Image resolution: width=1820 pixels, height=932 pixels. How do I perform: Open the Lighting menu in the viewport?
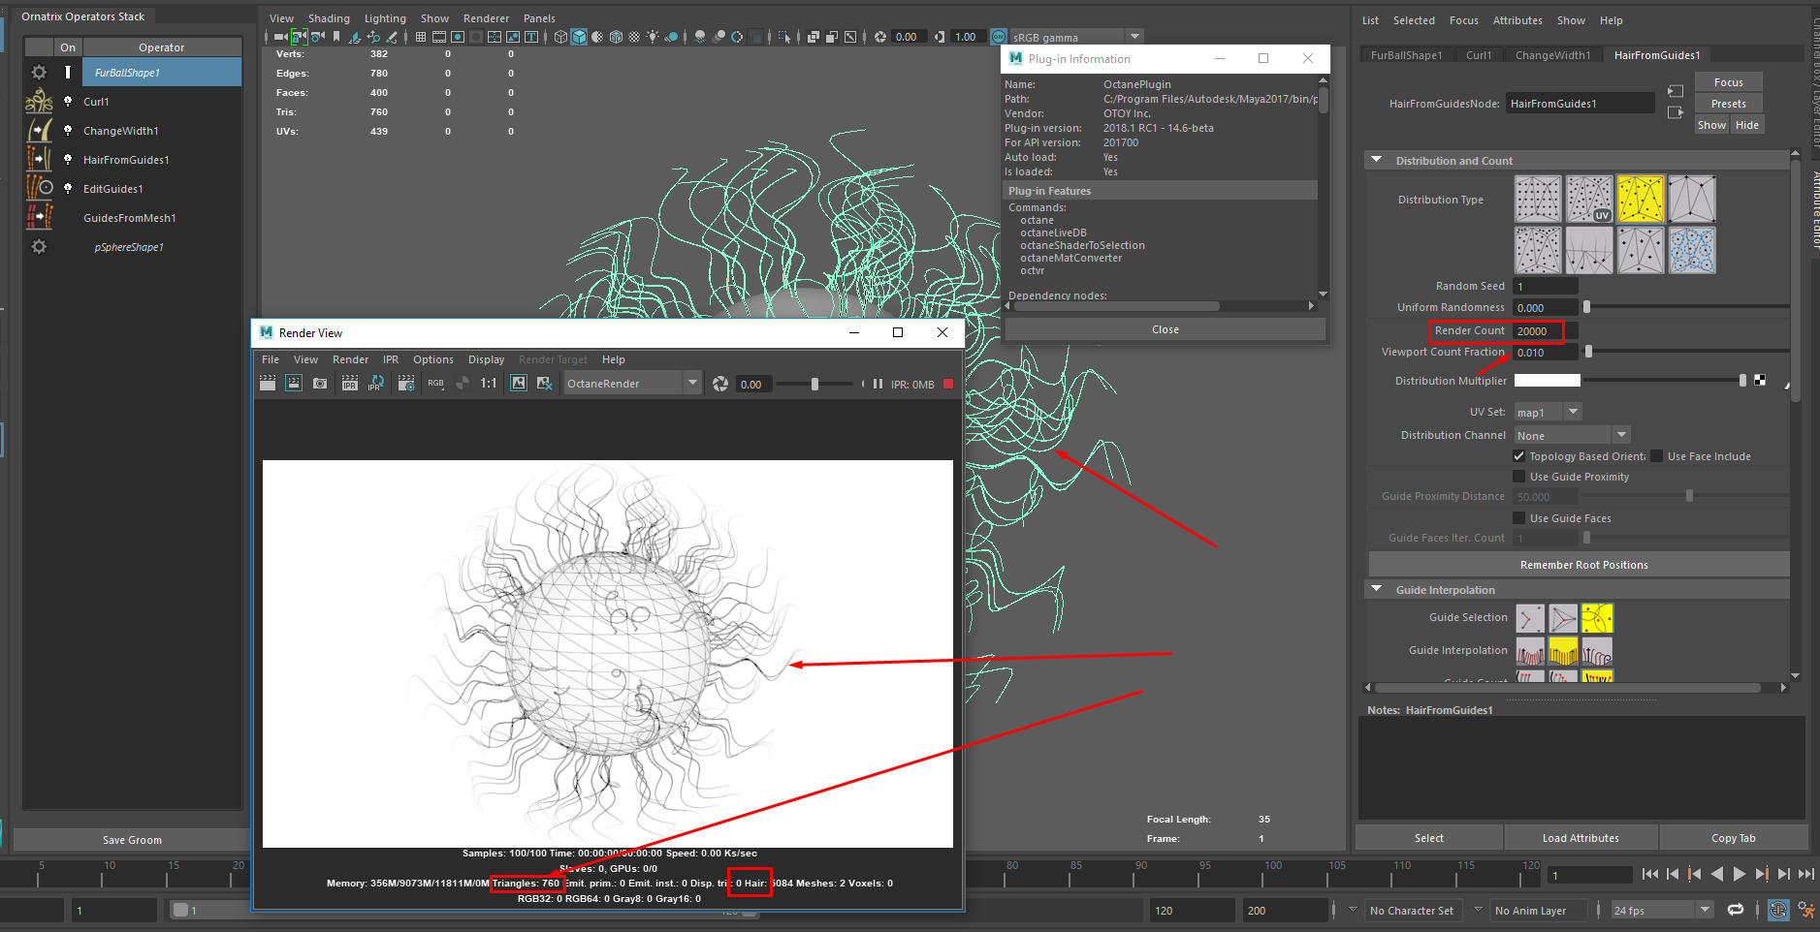385,18
